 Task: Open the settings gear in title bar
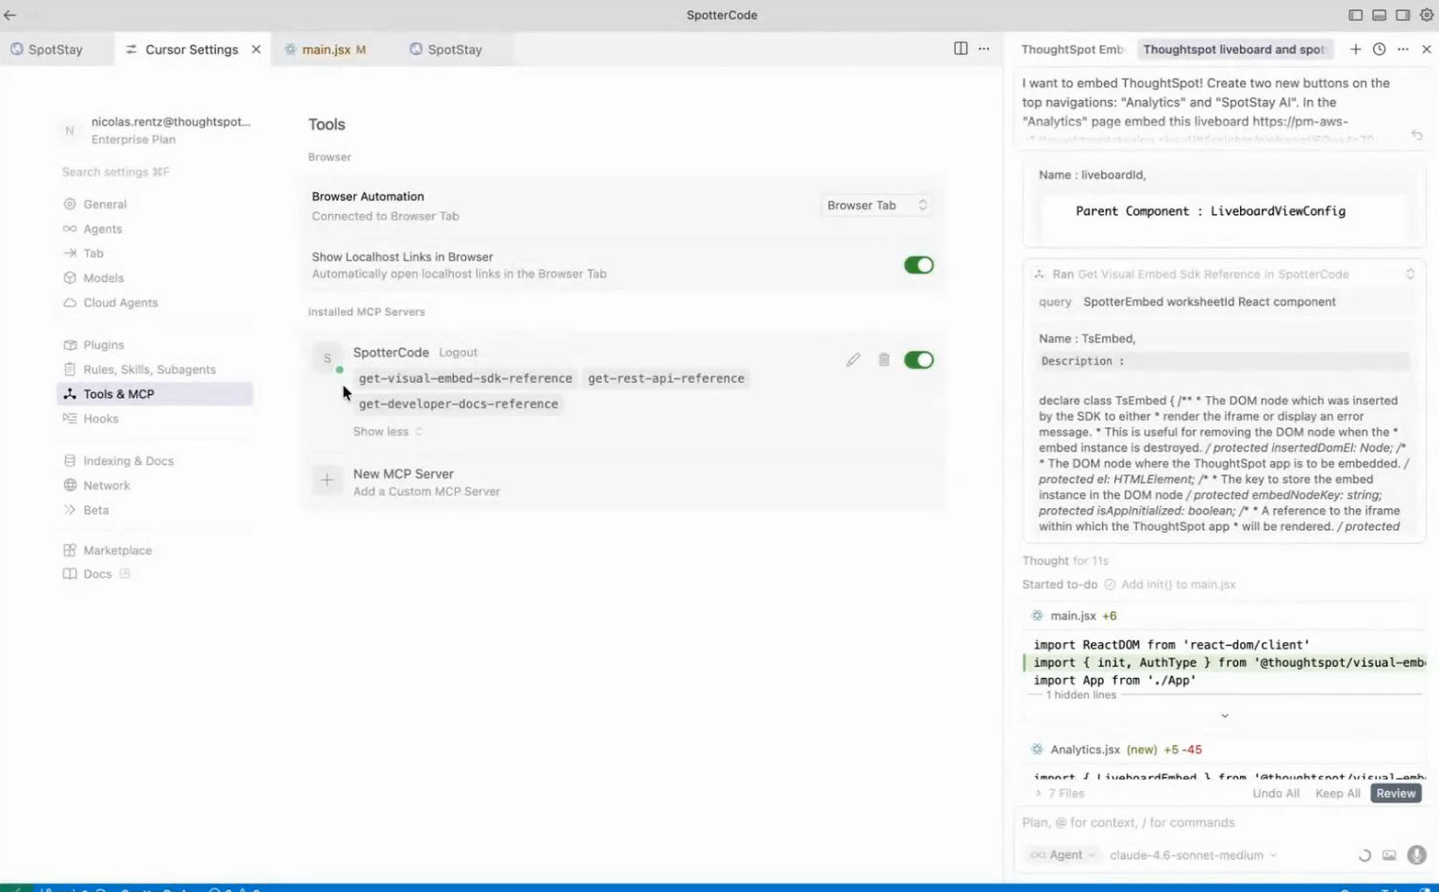pos(1426,15)
